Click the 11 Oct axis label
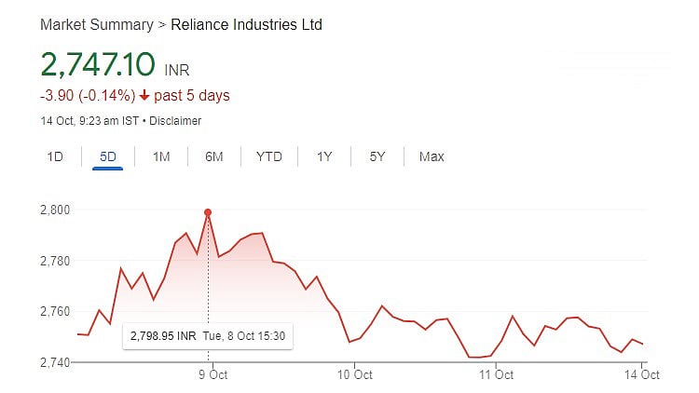The width and height of the screenshot is (699, 393). 496,374
